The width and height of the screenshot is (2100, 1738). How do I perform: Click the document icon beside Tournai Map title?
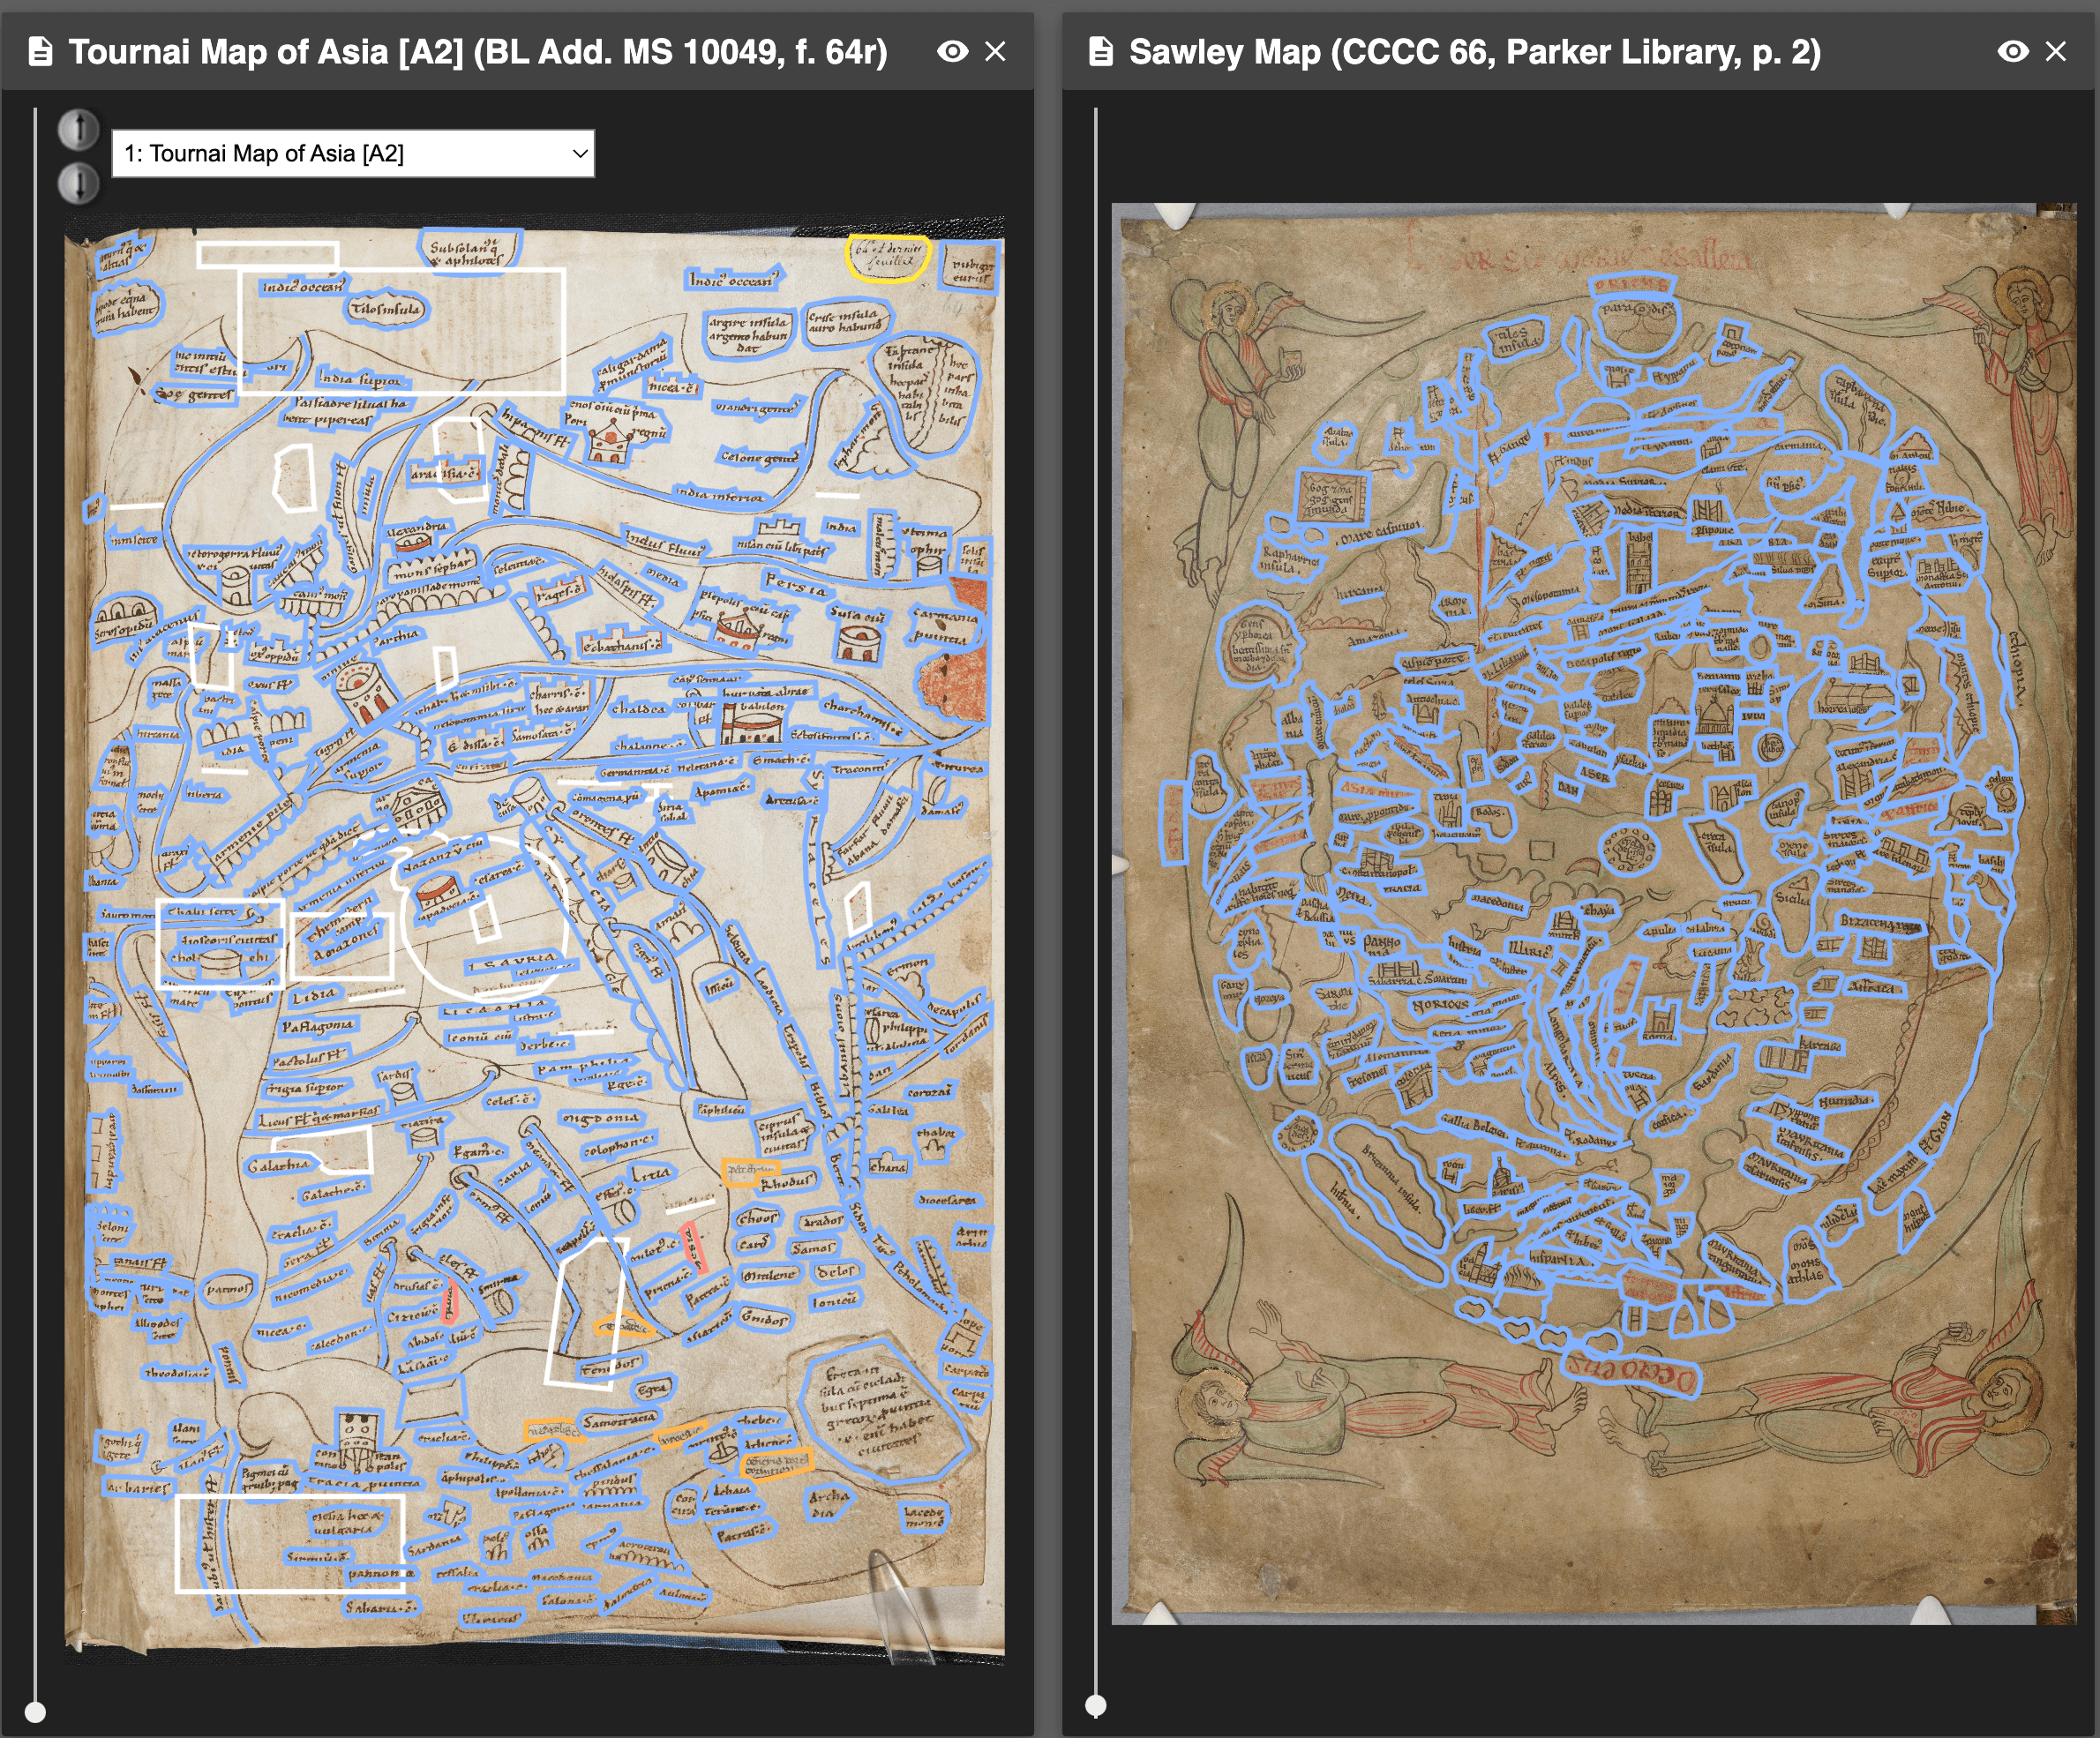tap(40, 49)
